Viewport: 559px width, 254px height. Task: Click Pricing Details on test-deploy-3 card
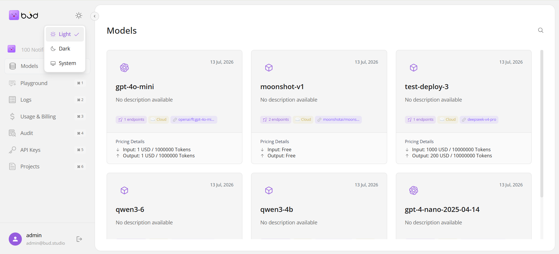(419, 142)
